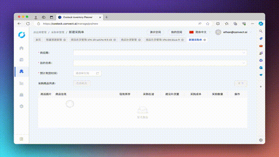Expand the 供应商 dropdown
The image size is (279, 157).
243,53
